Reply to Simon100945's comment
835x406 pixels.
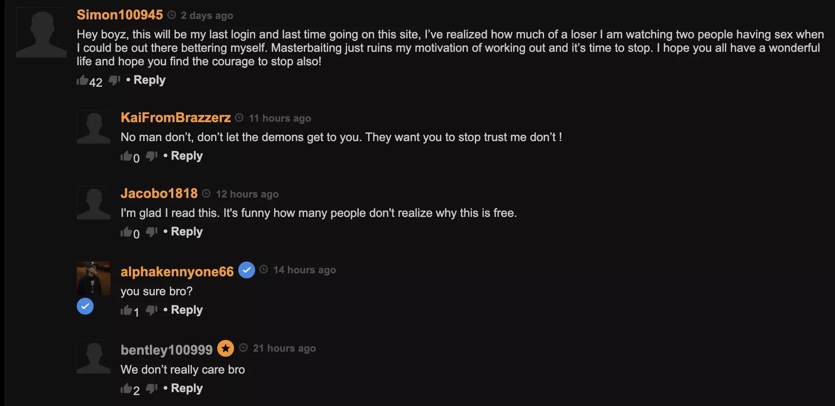click(x=149, y=80)
